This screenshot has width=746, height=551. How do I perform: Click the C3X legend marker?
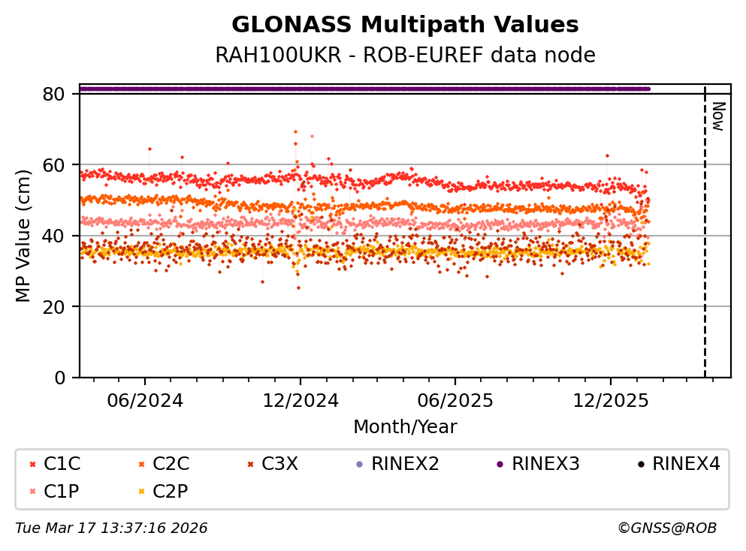[x=249, y=465]
